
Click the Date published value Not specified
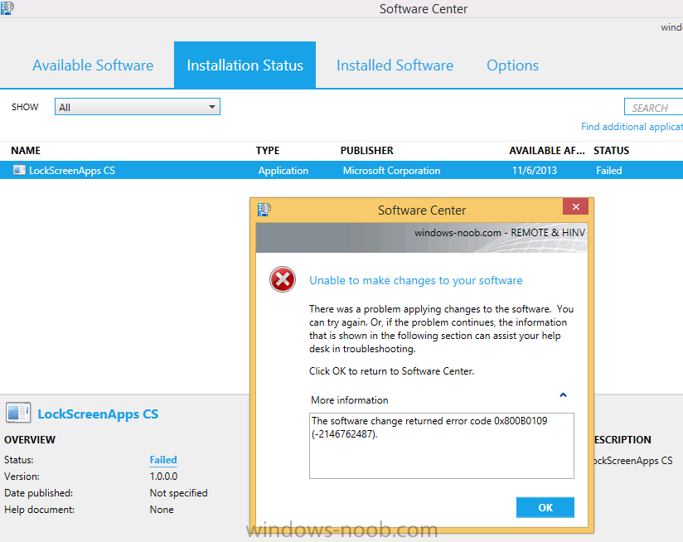pyautogui.click(x=178, y=493)
